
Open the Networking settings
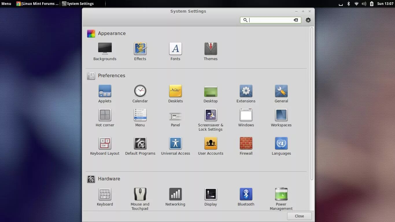click(x=175, y=197)
